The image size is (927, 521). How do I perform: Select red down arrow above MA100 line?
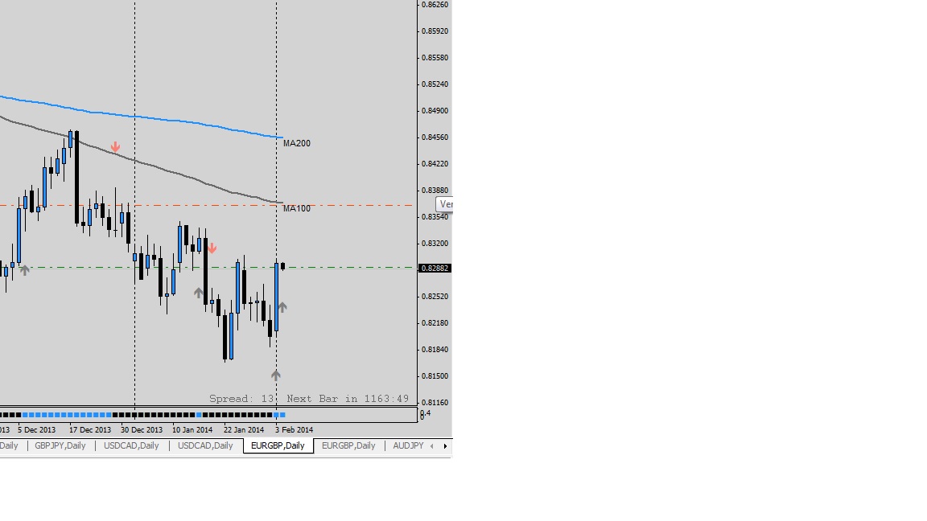(115, 146)
